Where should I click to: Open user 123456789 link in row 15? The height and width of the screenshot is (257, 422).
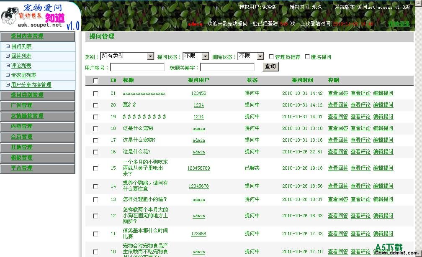click(x=198, y=168)
